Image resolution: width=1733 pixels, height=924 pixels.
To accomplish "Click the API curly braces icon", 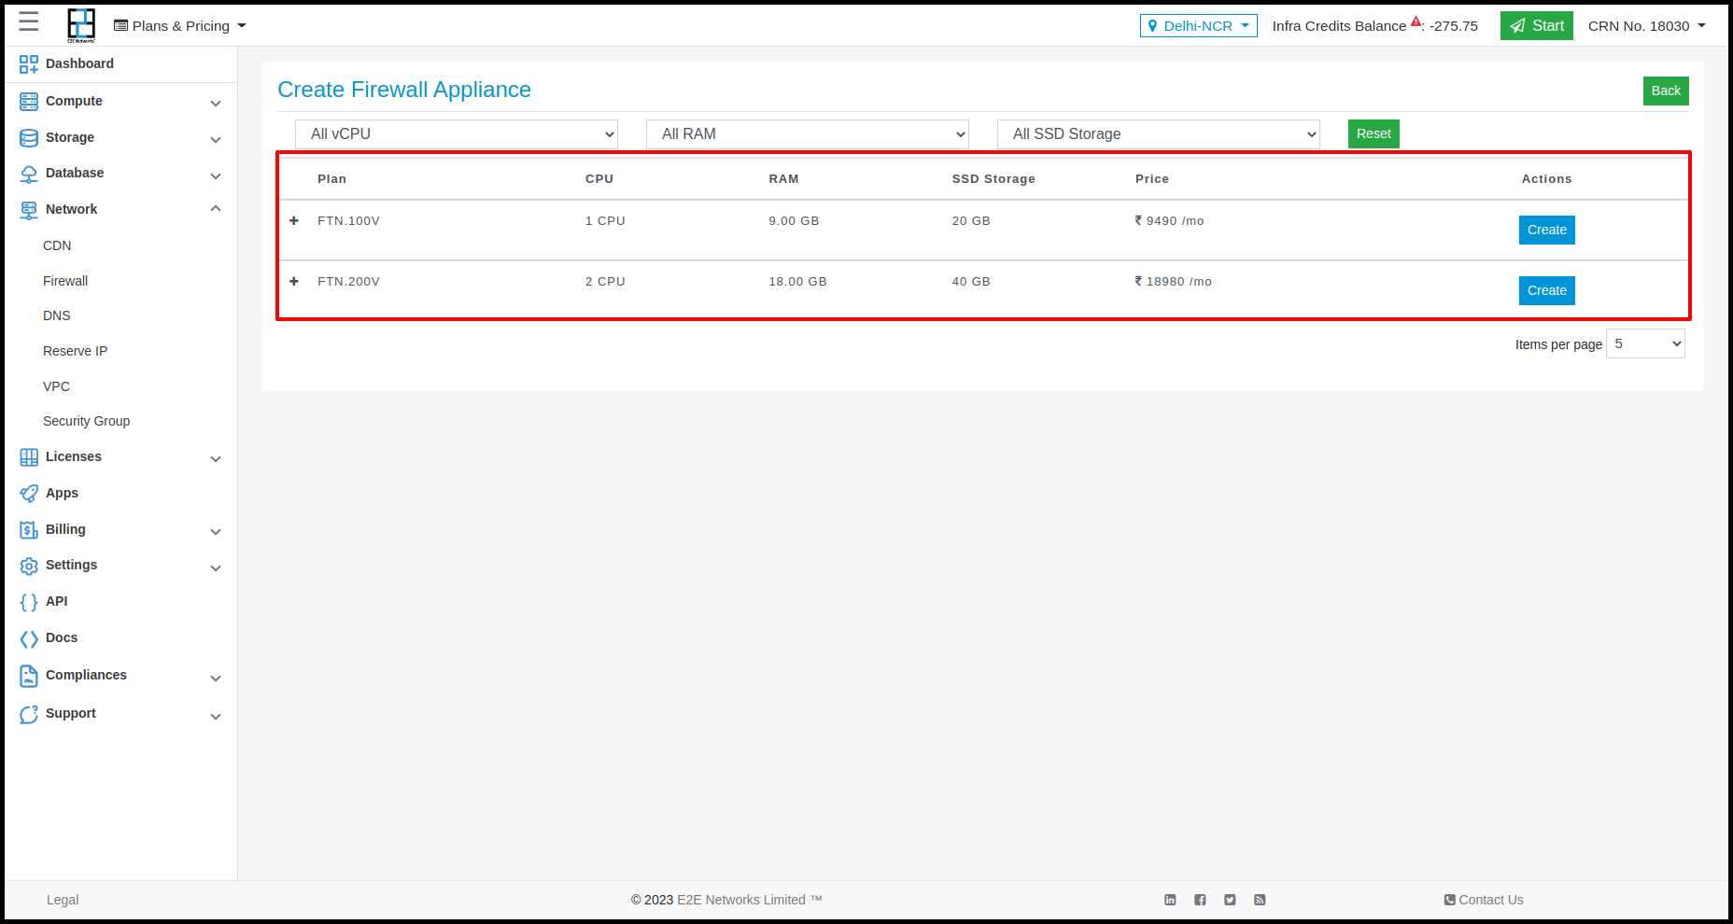I will pos(29,602).
